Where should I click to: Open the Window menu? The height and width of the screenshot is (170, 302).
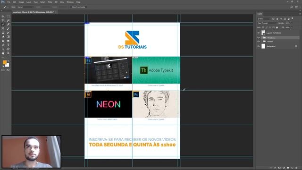click(x=70, y=2)
